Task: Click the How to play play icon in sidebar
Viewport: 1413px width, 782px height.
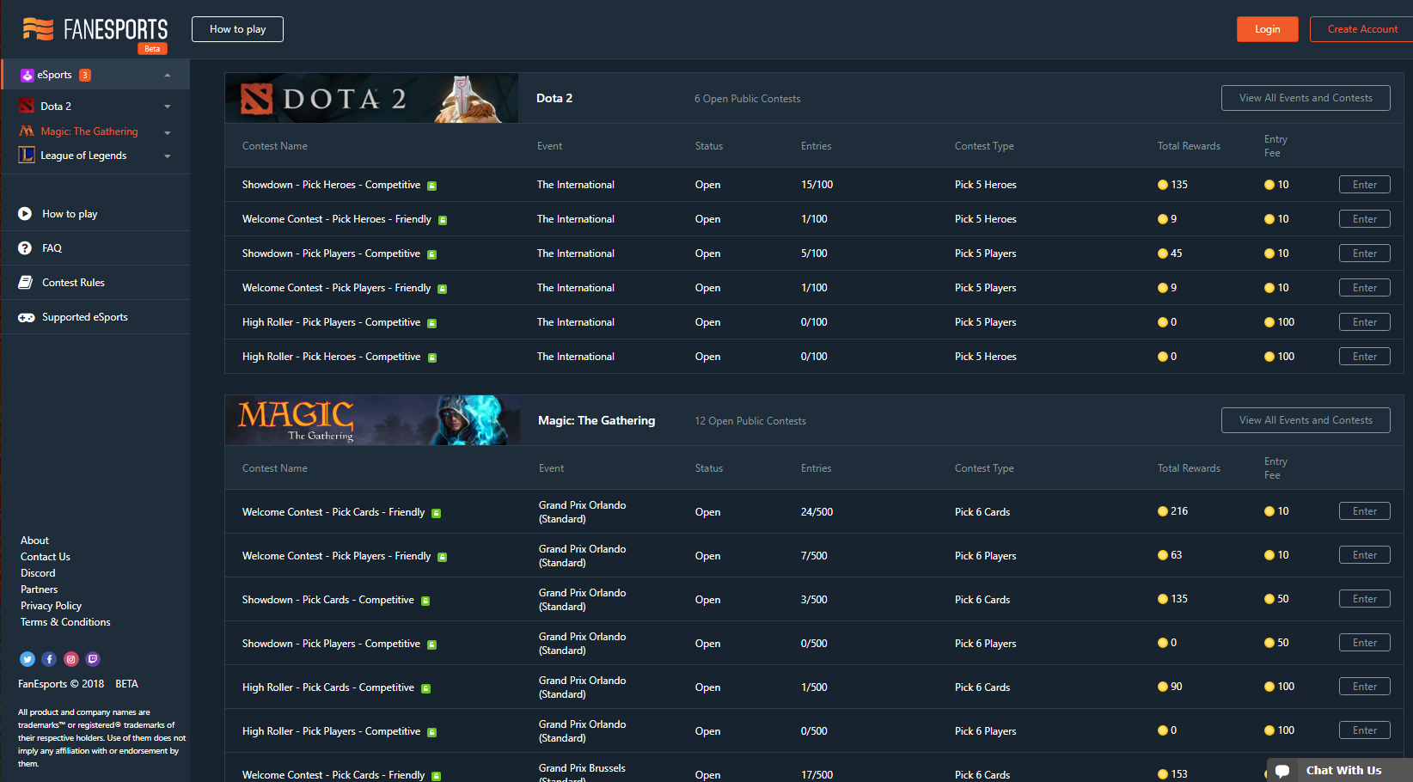Action: point(25,214)
